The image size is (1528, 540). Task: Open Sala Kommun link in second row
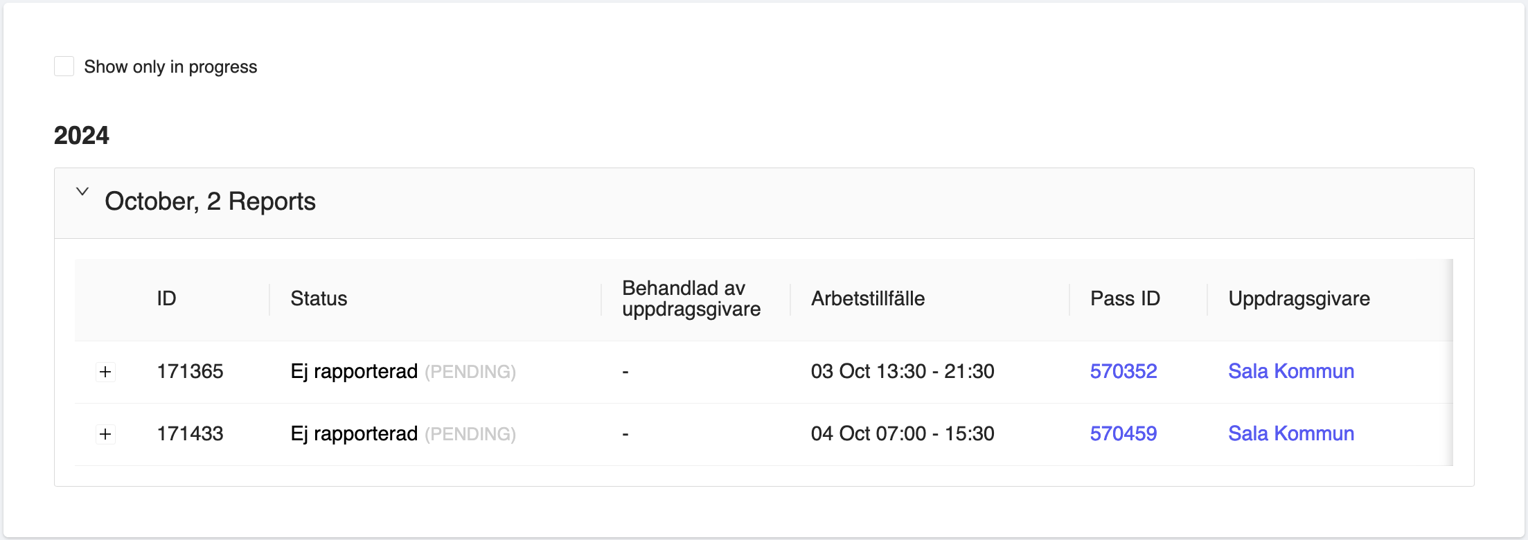1290,434
